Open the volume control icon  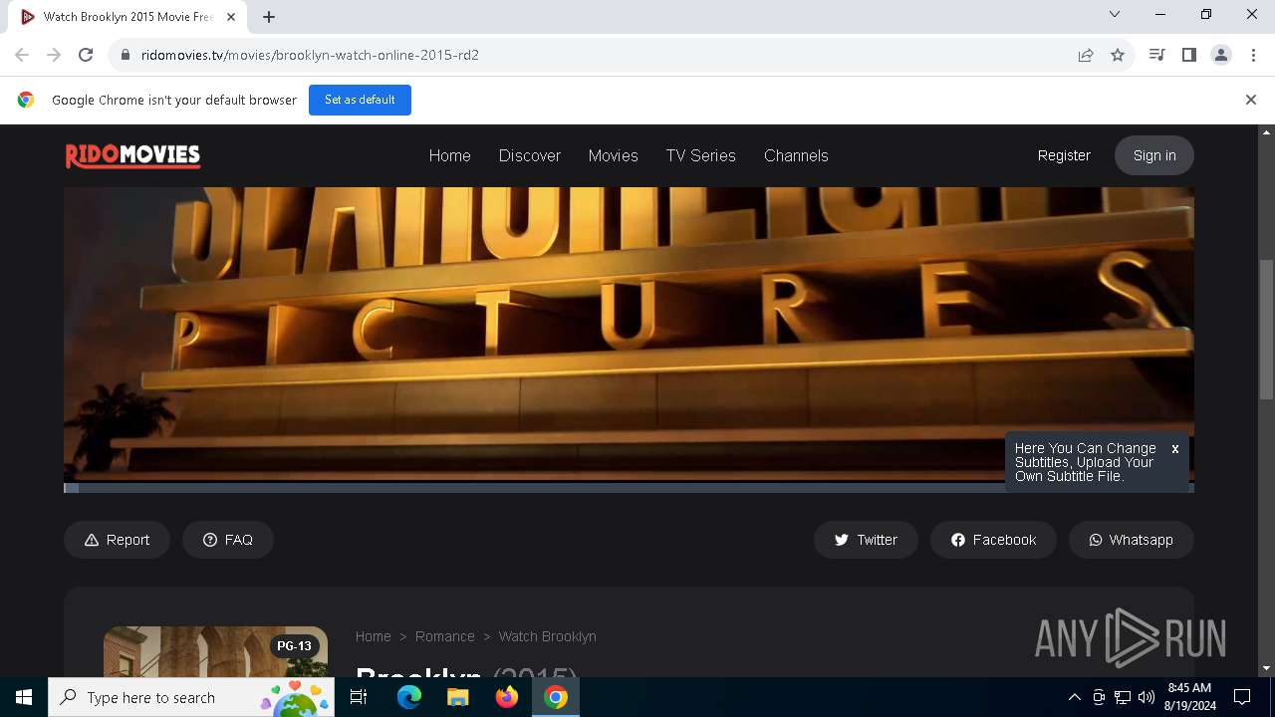point(1147,697)
